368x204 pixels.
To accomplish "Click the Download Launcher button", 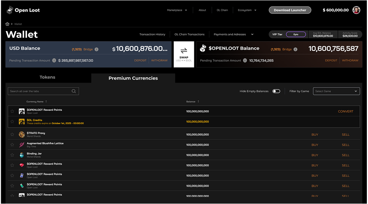I will pos(290,10).
